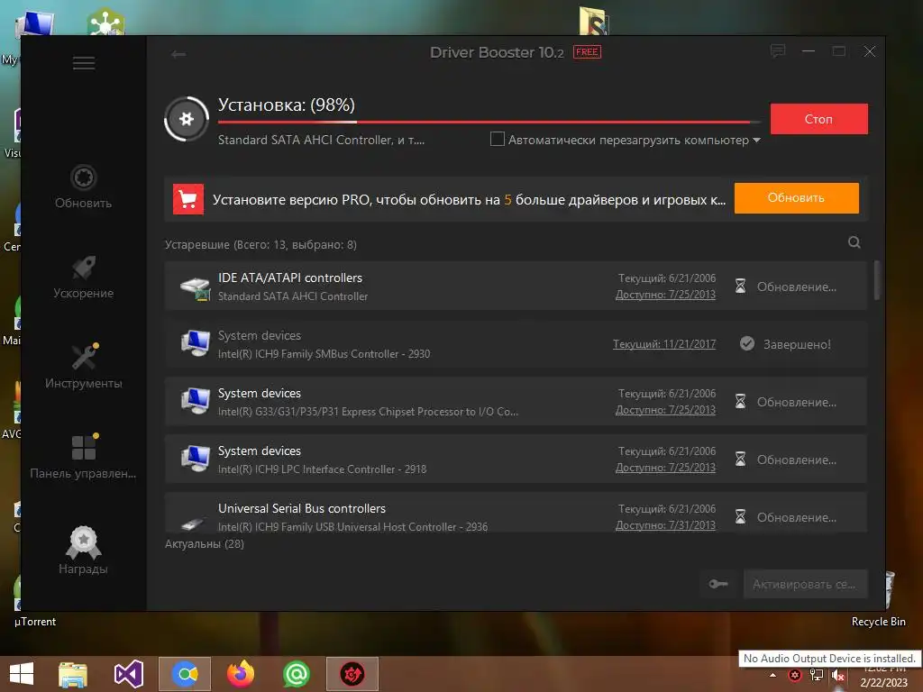Screen dimensions: 923x692
Task: Click the SMBus Controller 2930 device icon
Action: click(x=195, y=344)
